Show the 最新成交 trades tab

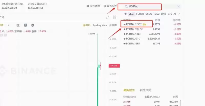(129, 90)
